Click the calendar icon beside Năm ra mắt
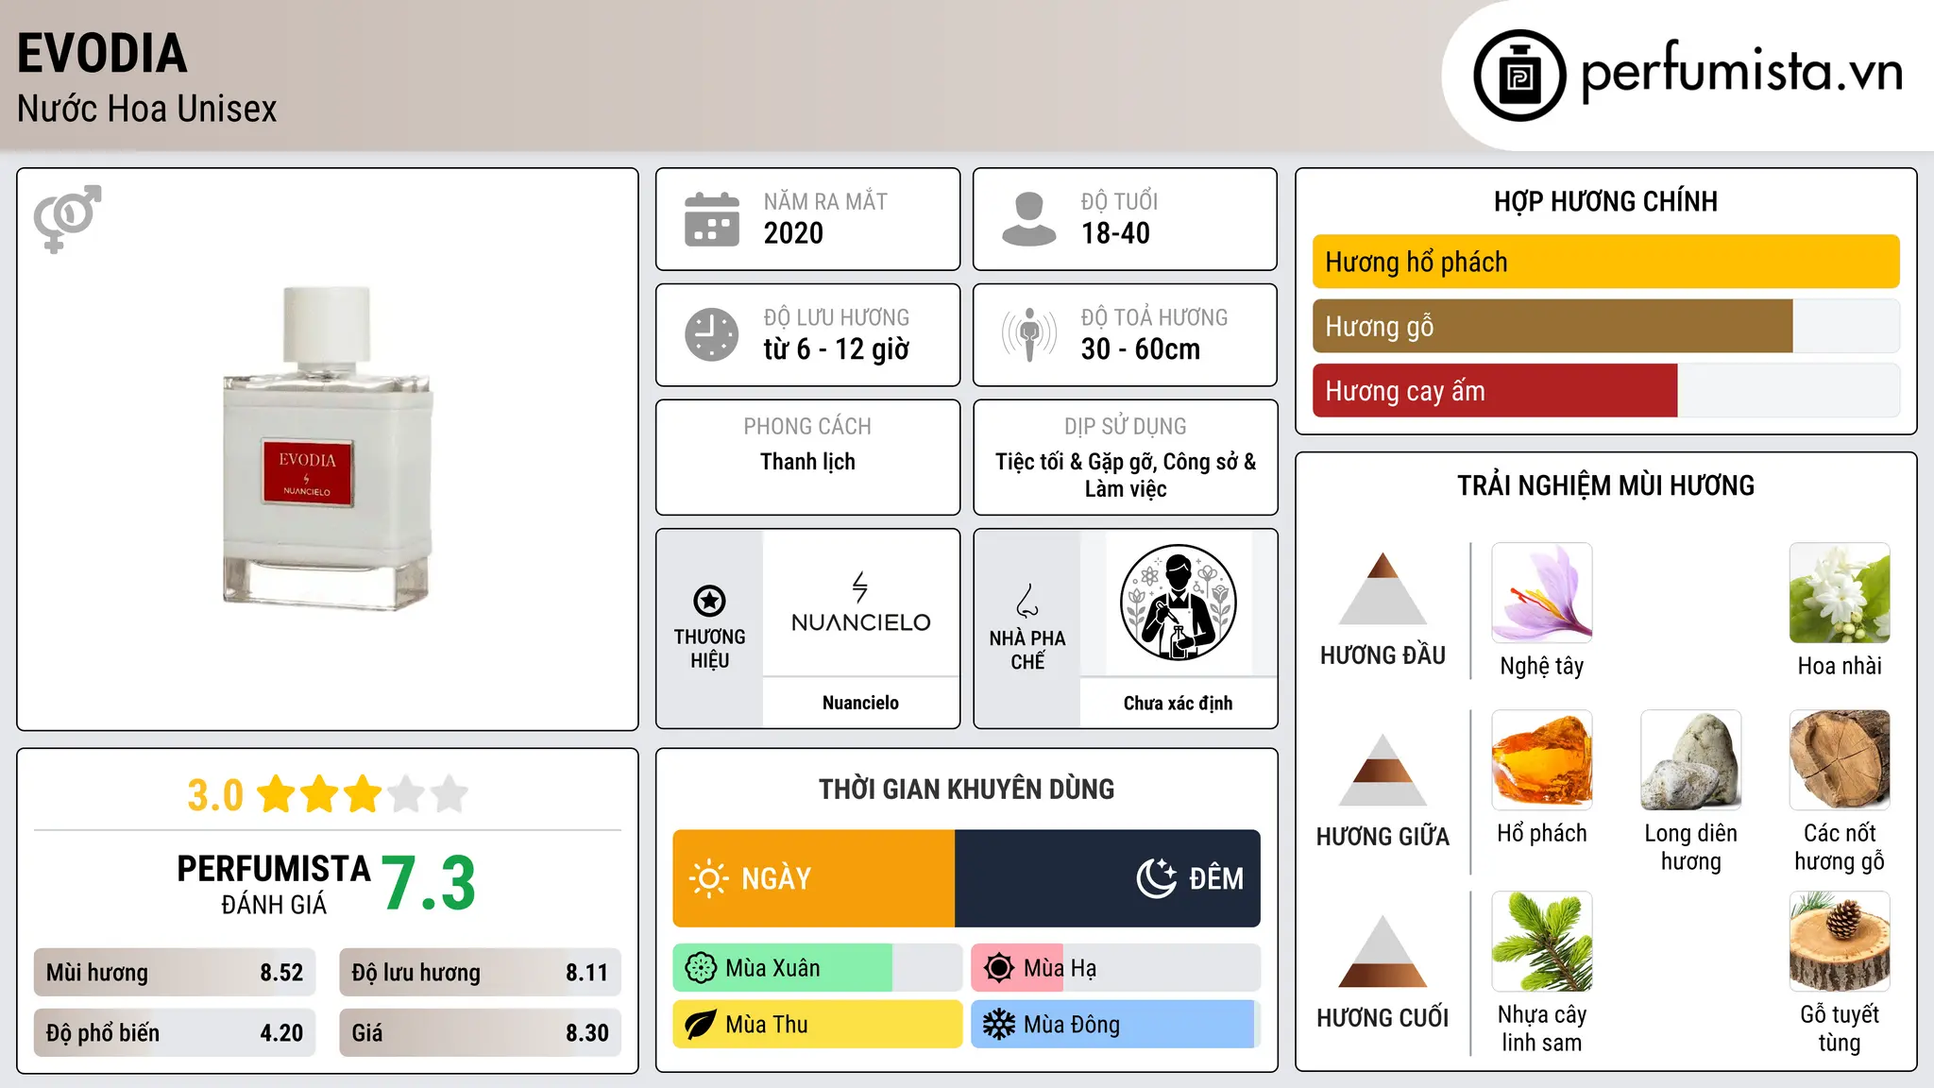Screen dimensions: 1934x1088 [712, 219]
